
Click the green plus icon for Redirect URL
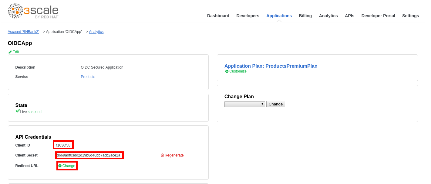[60, 166]
